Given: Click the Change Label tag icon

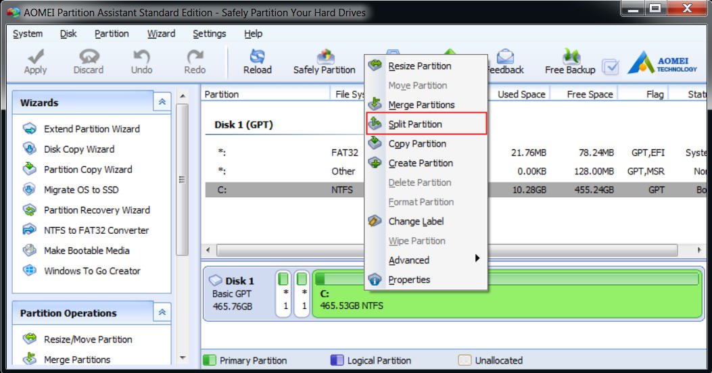Looking at the screenshot, I should pos(375,221).
